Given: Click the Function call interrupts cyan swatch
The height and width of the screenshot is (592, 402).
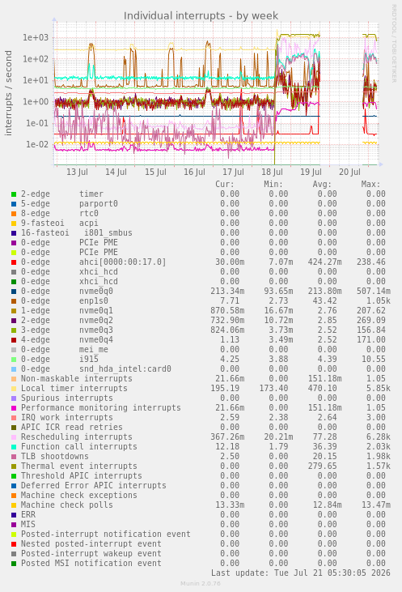Looking at the screenshot, I should [x=14, y=447].
